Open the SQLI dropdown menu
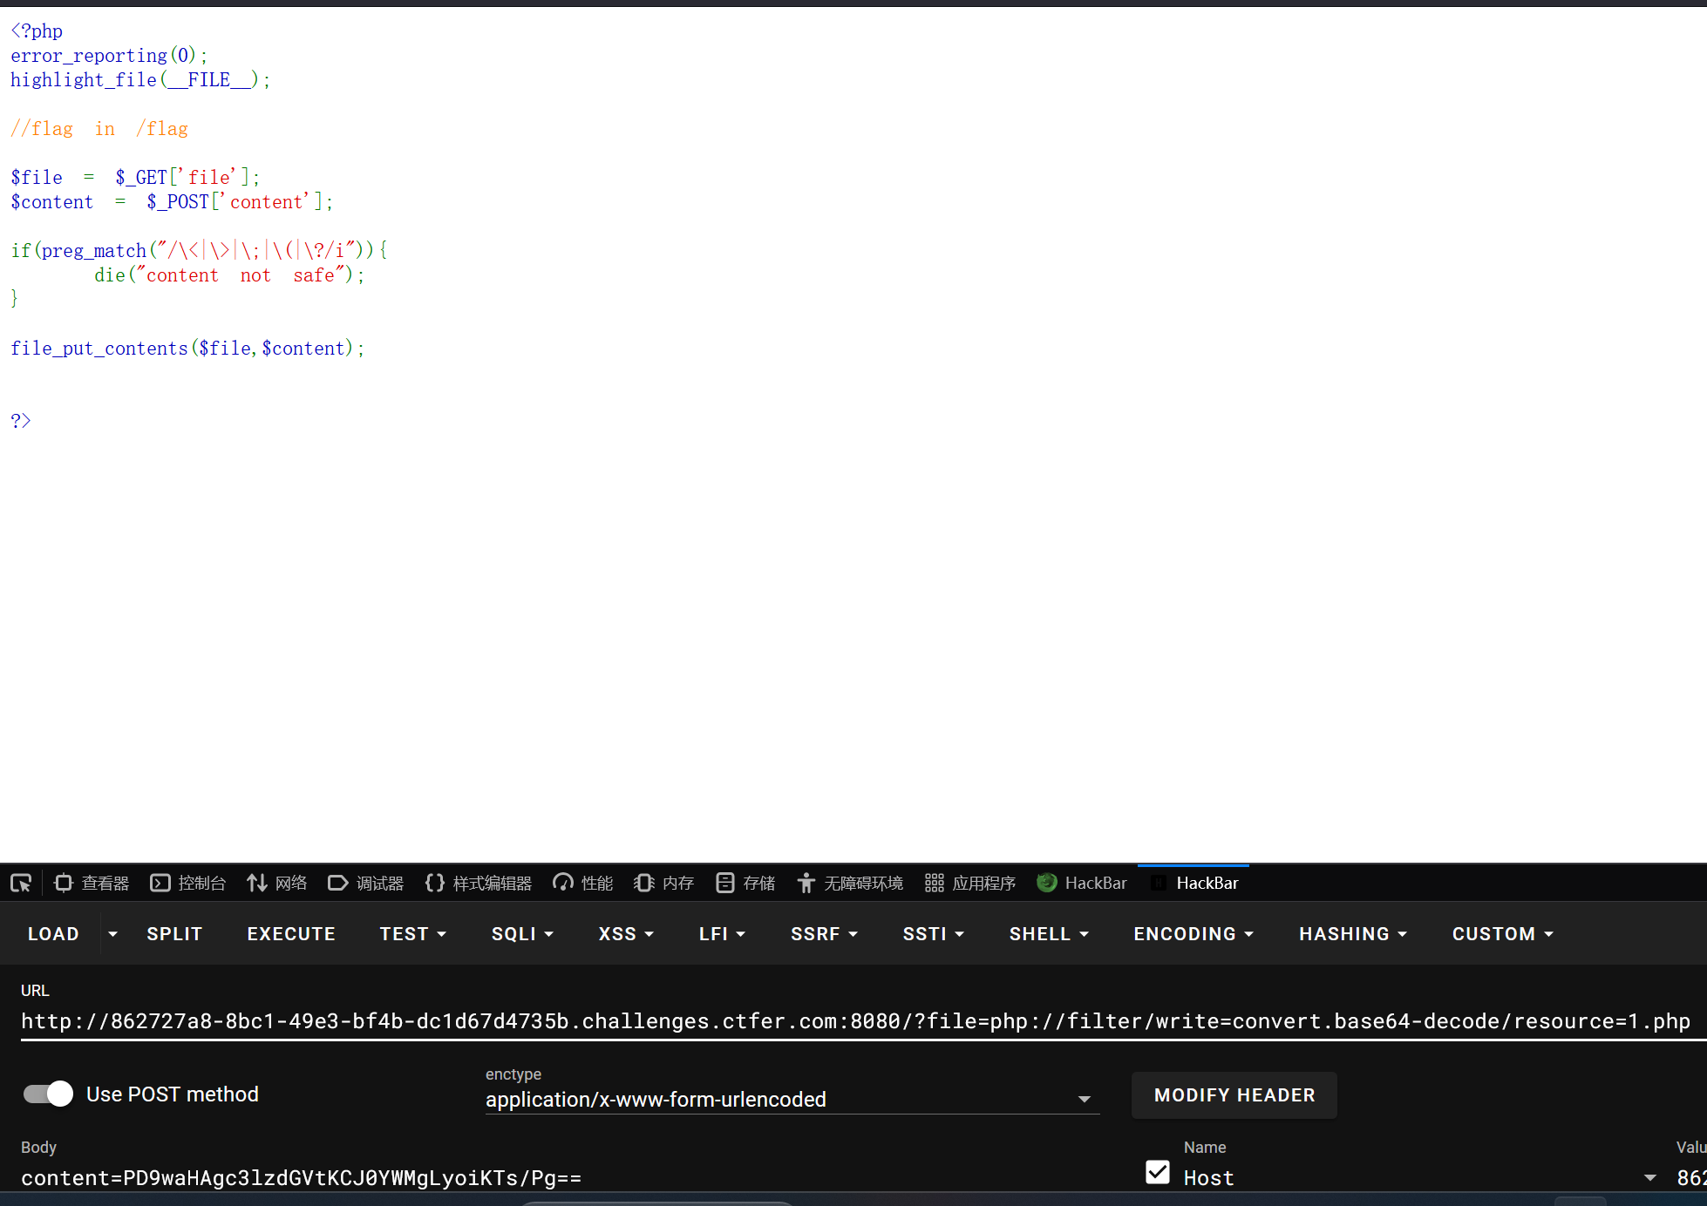Screen dimensions: 1707x1206 [522, 933]
